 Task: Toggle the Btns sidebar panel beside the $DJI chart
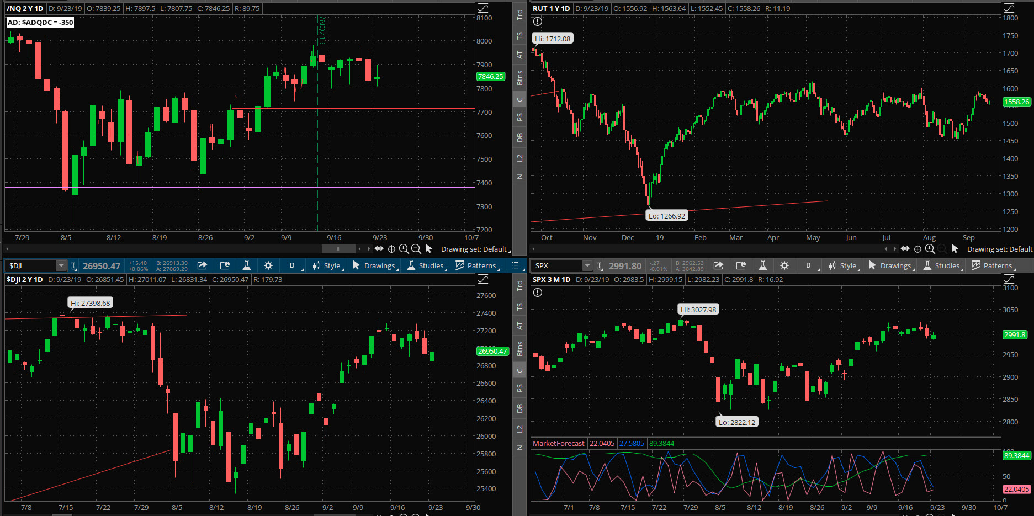coord(519,349)
